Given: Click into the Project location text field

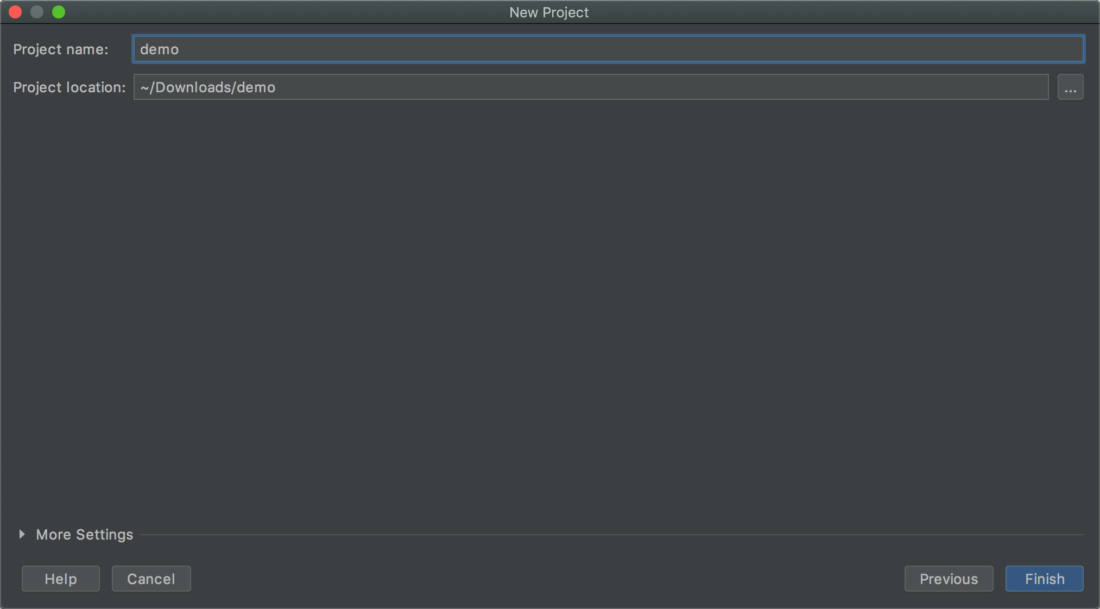Looking at the screenshot, I should (591, 87).
